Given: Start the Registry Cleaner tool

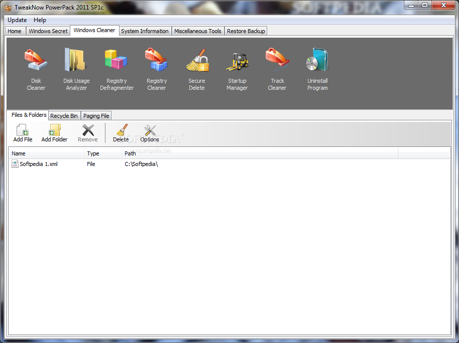Looking at the screenshot, I should click(157, 69).
